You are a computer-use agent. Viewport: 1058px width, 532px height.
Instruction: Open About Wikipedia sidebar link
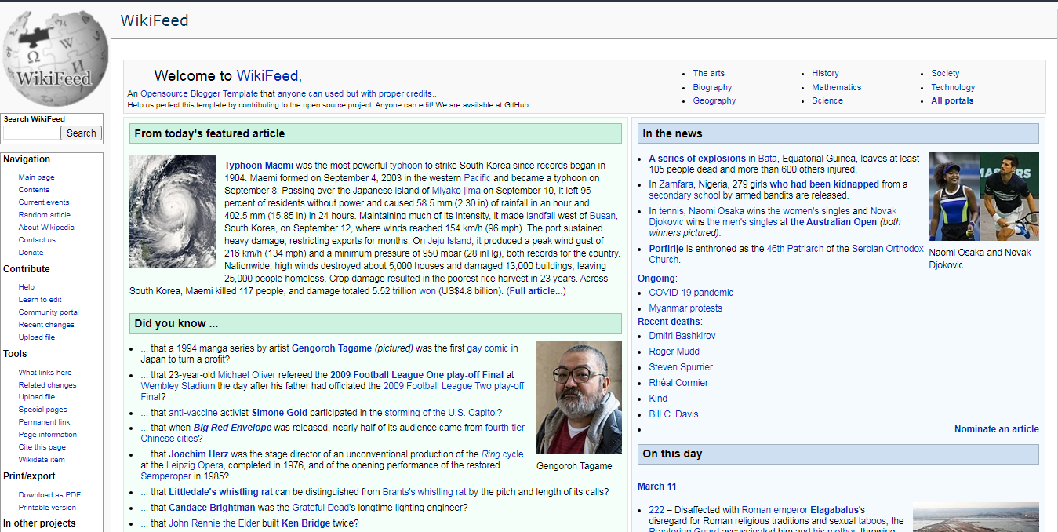(x=46, y=228)
